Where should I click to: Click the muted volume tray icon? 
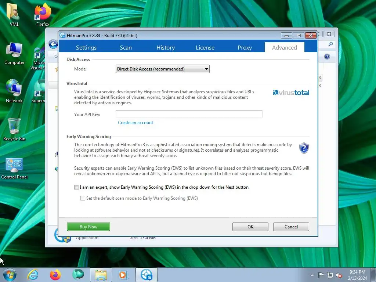click(x=339, y=275)
